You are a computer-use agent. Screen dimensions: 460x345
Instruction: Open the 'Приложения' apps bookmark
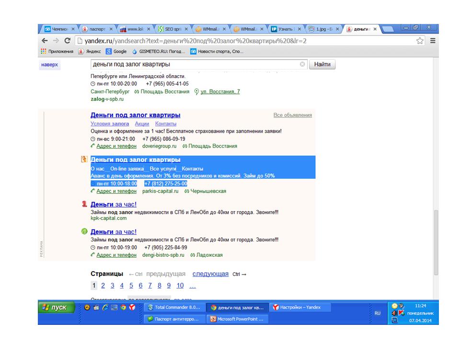(x=57, y=51)
